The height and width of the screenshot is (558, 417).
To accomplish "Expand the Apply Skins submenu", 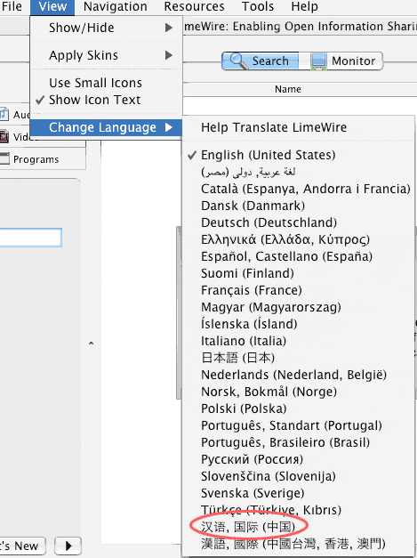I will [107, 55].
